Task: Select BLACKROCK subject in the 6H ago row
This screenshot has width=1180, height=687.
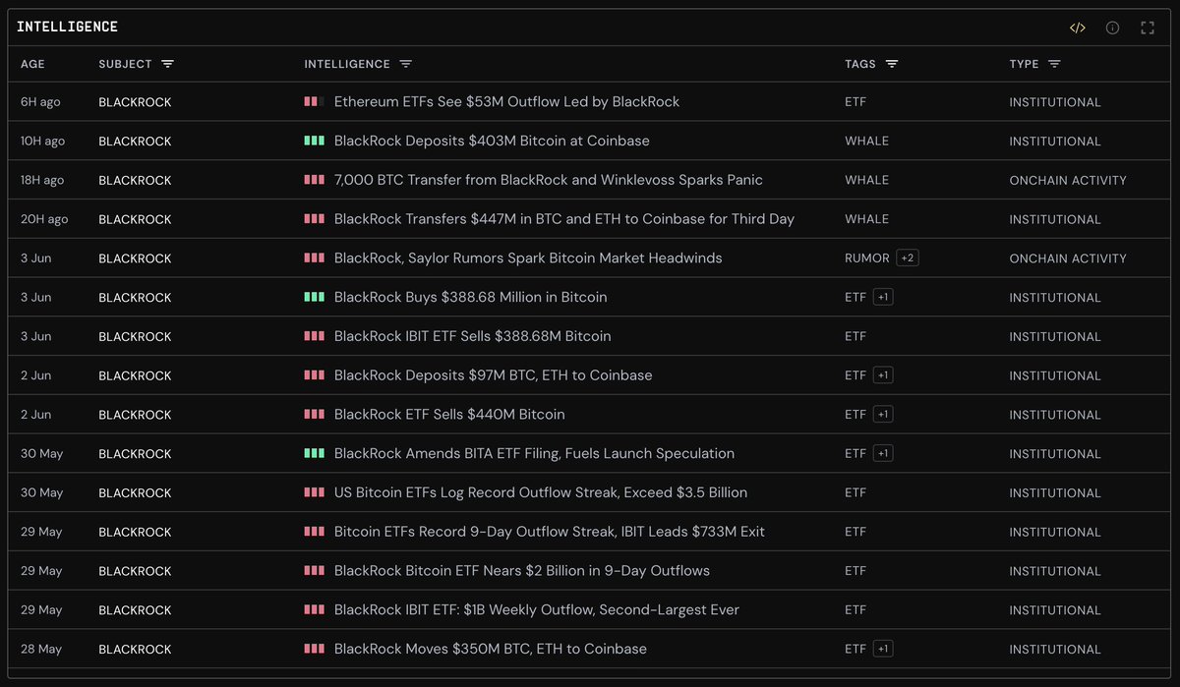Action: [135, 102]
